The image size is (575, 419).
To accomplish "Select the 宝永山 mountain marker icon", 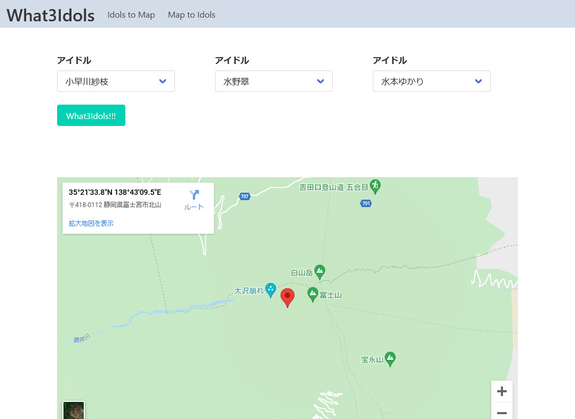I will [x=390, y=359].
